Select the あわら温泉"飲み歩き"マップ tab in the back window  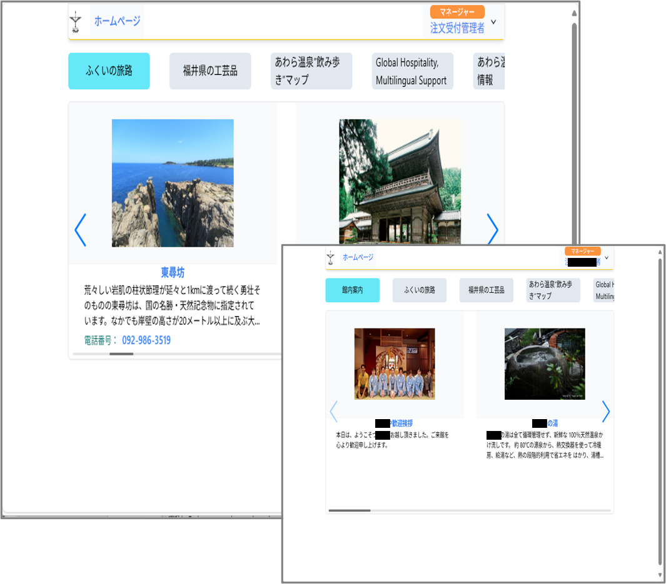311,71
